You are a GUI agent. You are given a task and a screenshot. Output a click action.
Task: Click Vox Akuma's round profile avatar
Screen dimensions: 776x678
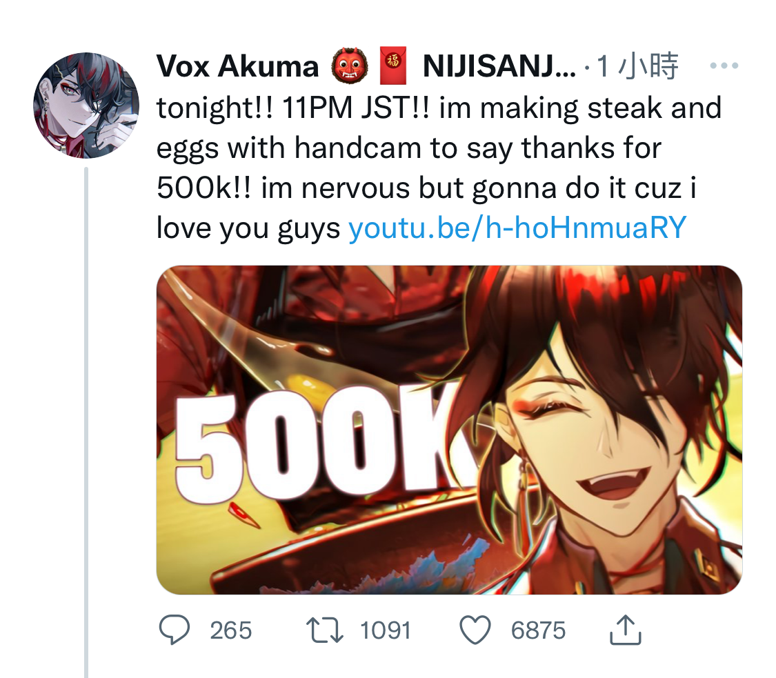click(x=86, y=106)
